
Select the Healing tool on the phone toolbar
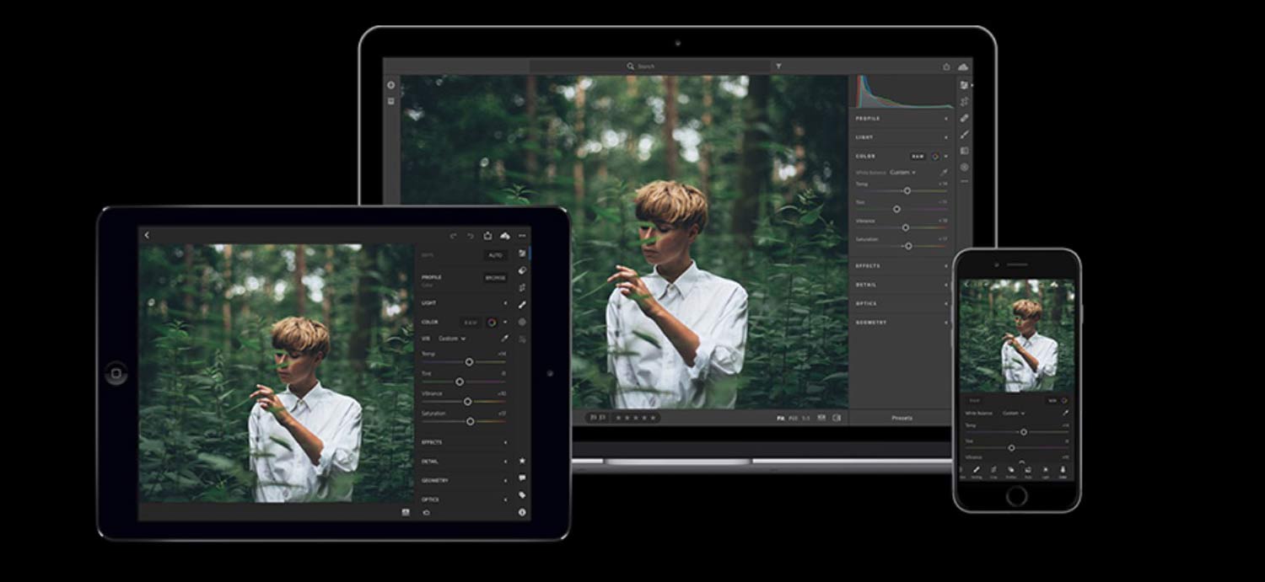click(x=977, y=469)
